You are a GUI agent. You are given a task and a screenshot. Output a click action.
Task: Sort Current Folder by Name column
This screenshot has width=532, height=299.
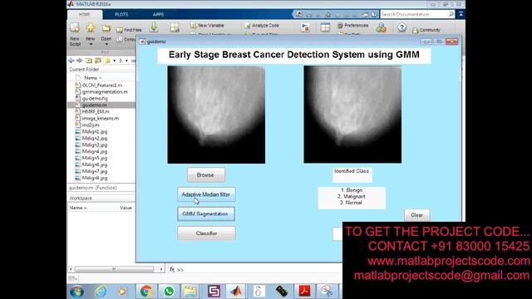coord(92,77)
